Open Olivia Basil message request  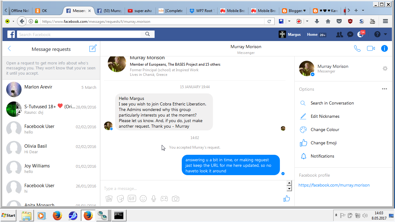[51, 149]
